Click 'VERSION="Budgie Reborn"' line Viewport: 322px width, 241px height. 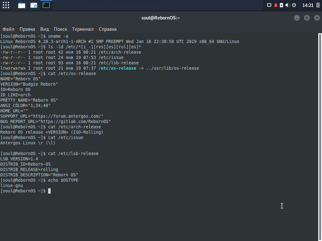pyautogui.click(x=29, y=84)
